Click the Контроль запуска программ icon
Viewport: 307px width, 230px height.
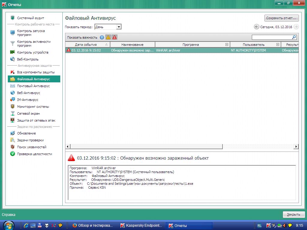click(x=13, y=32)
